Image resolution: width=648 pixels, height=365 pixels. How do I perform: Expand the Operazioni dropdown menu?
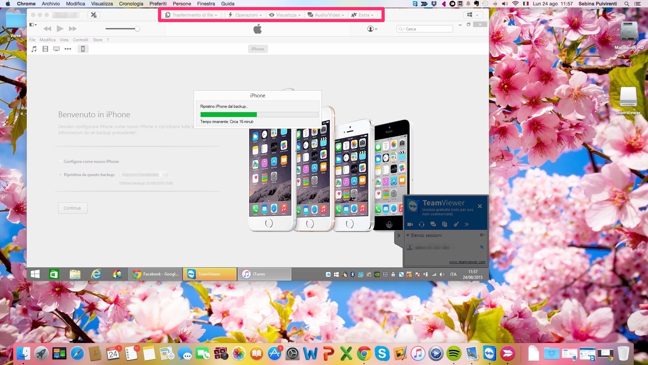tap(245, 15)
